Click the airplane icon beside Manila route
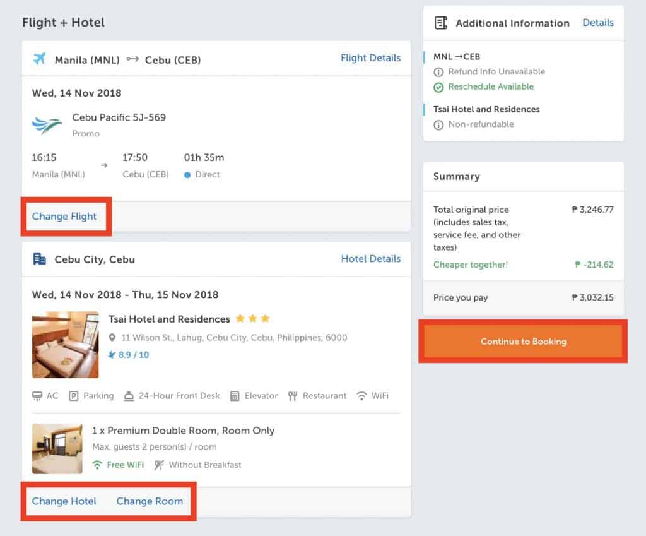This screenshot has height=536, width=646. tap(40, 59)
